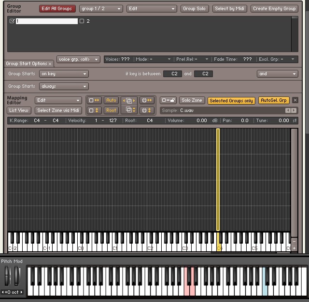Click Pan 0.0 value
Screen dimensions: 309x302
[x=245, y=121]
